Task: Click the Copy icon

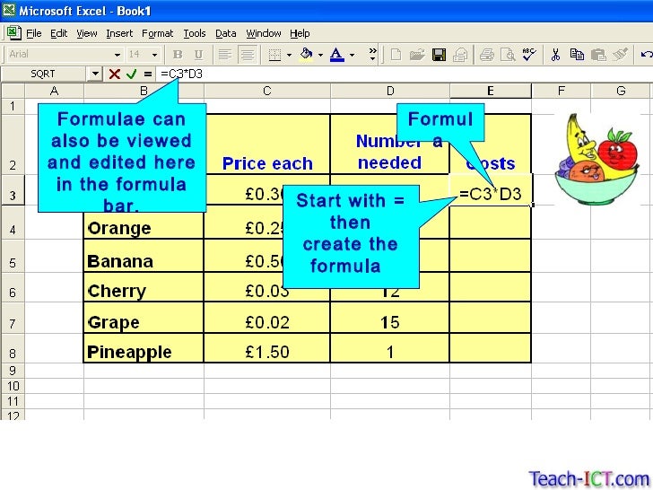Action: point(577,55)
